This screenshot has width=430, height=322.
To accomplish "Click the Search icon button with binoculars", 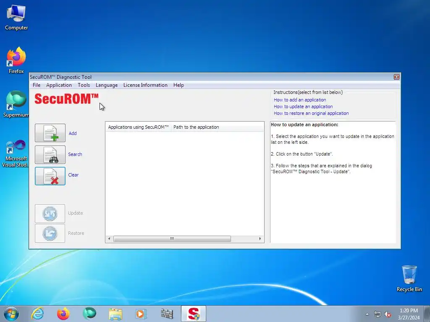I will point(50,155).
